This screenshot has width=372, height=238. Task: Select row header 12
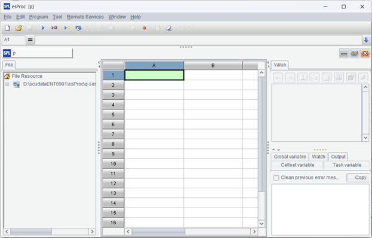pos(113,183)
